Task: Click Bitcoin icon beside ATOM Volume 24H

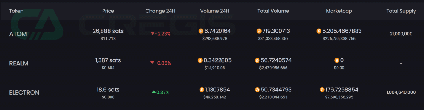Action: pyautogui.click(x=201, y=31)
